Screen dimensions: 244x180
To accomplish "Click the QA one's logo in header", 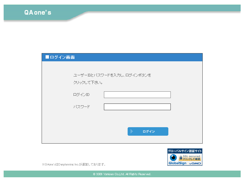I will (38, 13).
